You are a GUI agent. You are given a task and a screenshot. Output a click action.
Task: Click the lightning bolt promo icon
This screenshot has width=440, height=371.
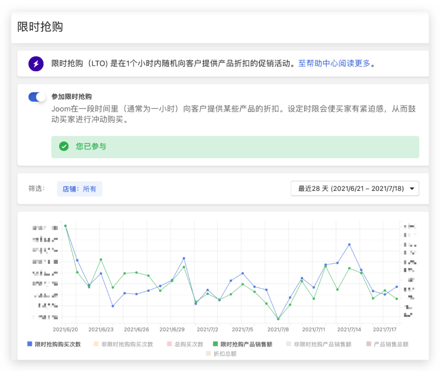pyautogui.click(x=36, y=63)
